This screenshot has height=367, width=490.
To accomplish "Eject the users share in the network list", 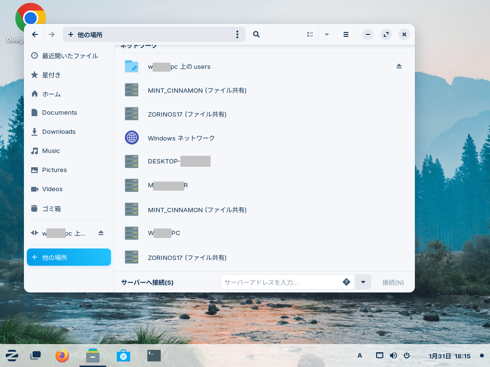I will coord(399,66).
